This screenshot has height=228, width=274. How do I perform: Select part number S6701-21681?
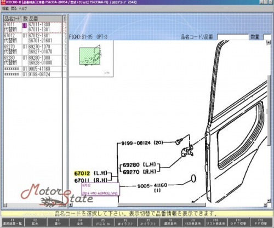point(41,41)
